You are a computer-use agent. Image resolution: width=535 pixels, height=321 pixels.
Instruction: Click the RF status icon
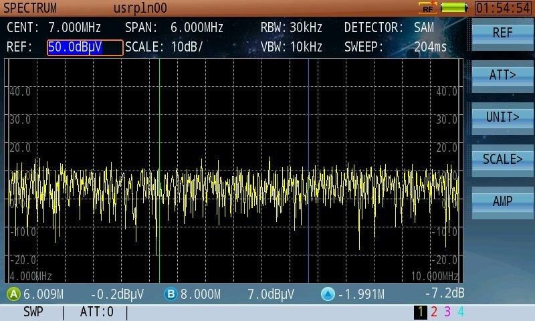click(x=428, y=8)
